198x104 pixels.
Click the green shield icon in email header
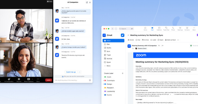191,46
